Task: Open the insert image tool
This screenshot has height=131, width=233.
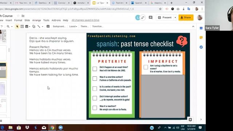Action: pyautogui.click(x=27, y=27)
